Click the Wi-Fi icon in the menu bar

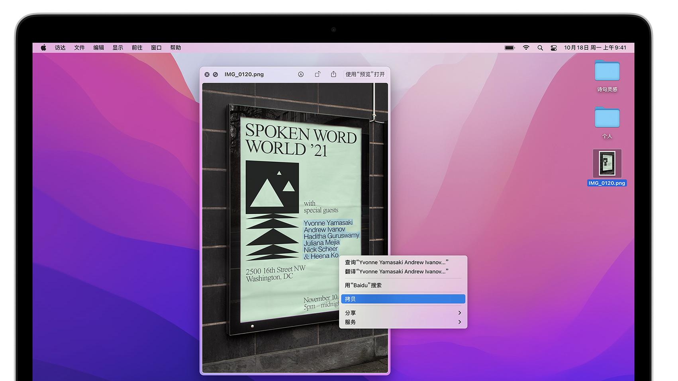[x=526, y=47]
